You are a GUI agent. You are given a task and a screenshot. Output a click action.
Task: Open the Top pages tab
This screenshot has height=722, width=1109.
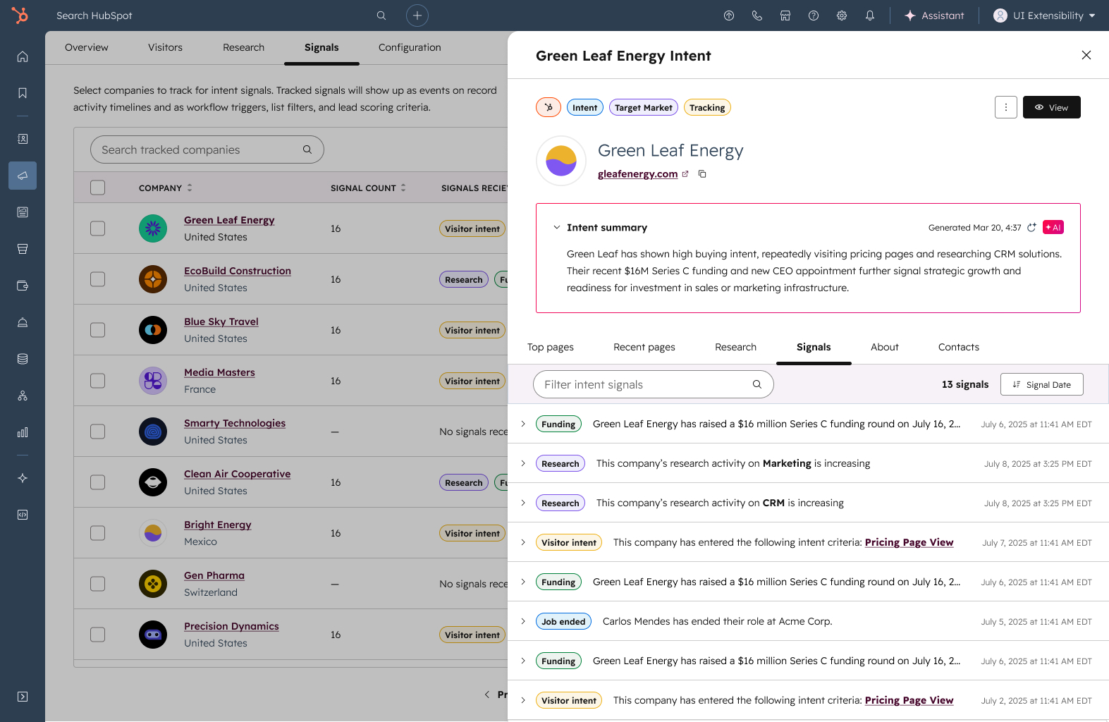click(551, 347)
